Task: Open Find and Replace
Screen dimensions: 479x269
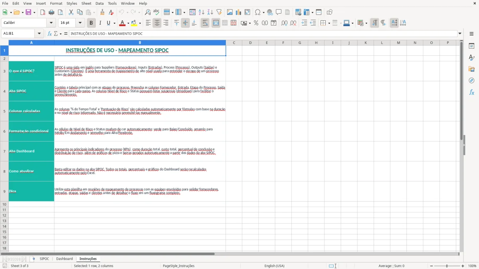Action: coord(147,12)
